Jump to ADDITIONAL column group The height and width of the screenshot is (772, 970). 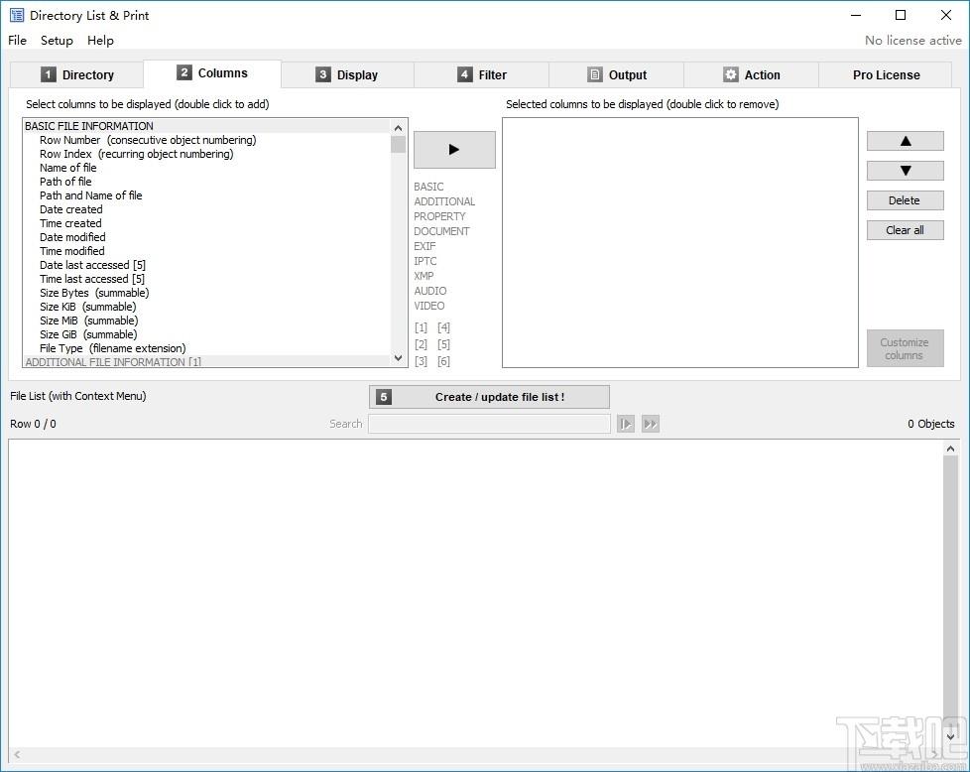[444, 201]
